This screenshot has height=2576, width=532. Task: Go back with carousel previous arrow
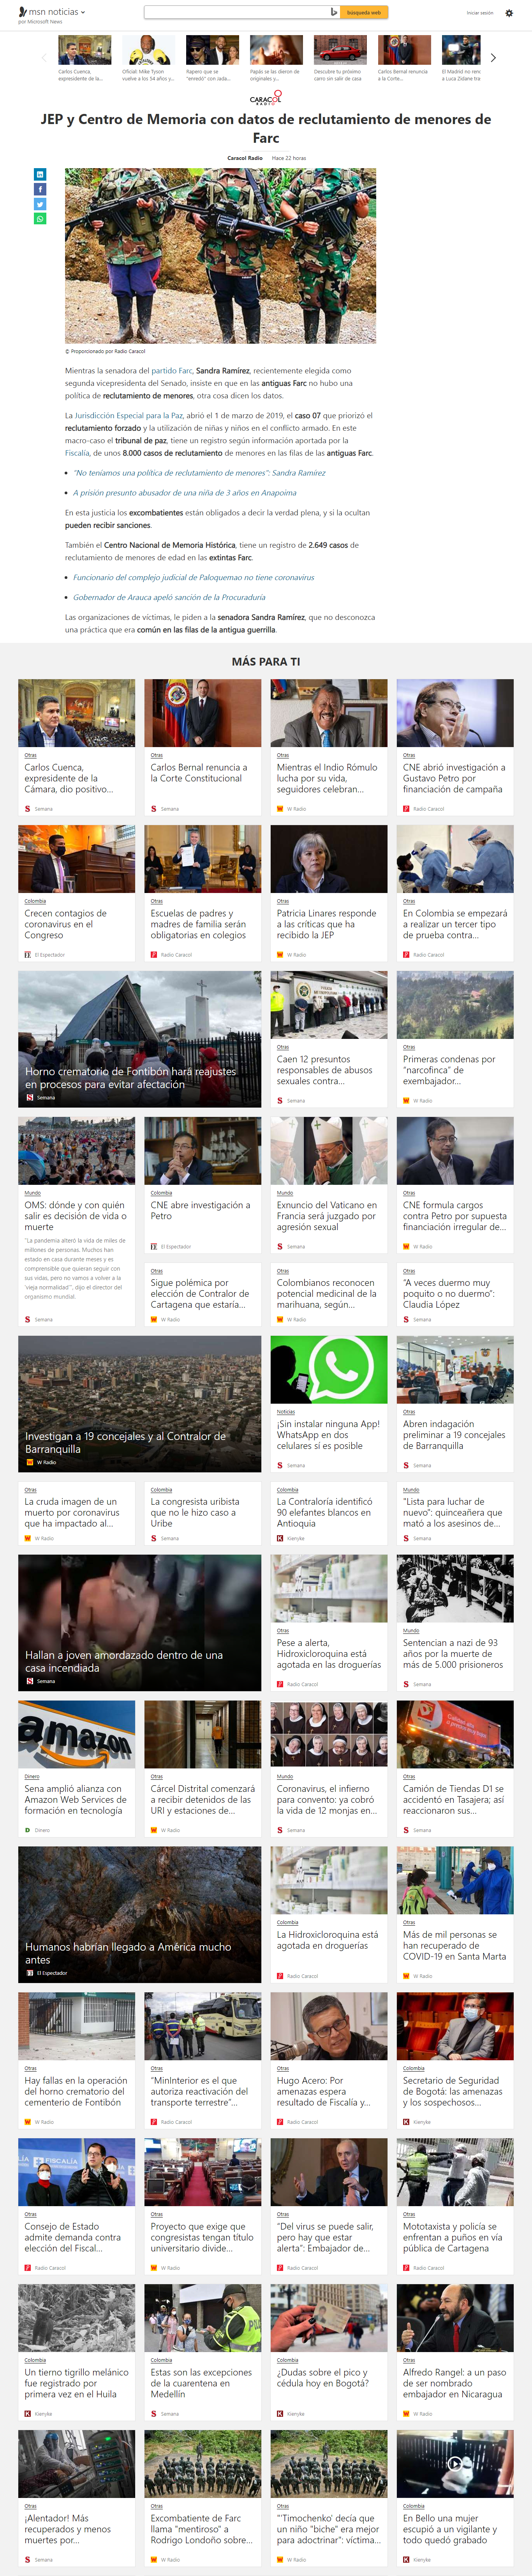(43, 58)
